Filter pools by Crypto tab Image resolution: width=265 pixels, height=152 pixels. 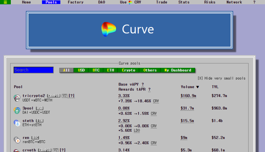[128, 70]
